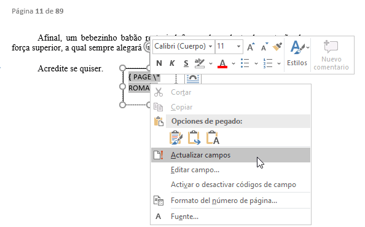Paste keeping source formatting icon

coord(176,138)
